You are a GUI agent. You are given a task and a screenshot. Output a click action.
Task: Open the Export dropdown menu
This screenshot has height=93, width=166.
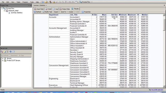coord(59,12)
